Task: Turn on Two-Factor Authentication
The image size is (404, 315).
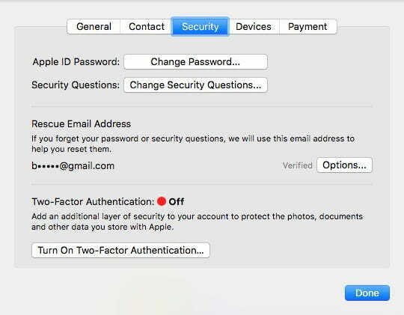Action: click(121, 251)
